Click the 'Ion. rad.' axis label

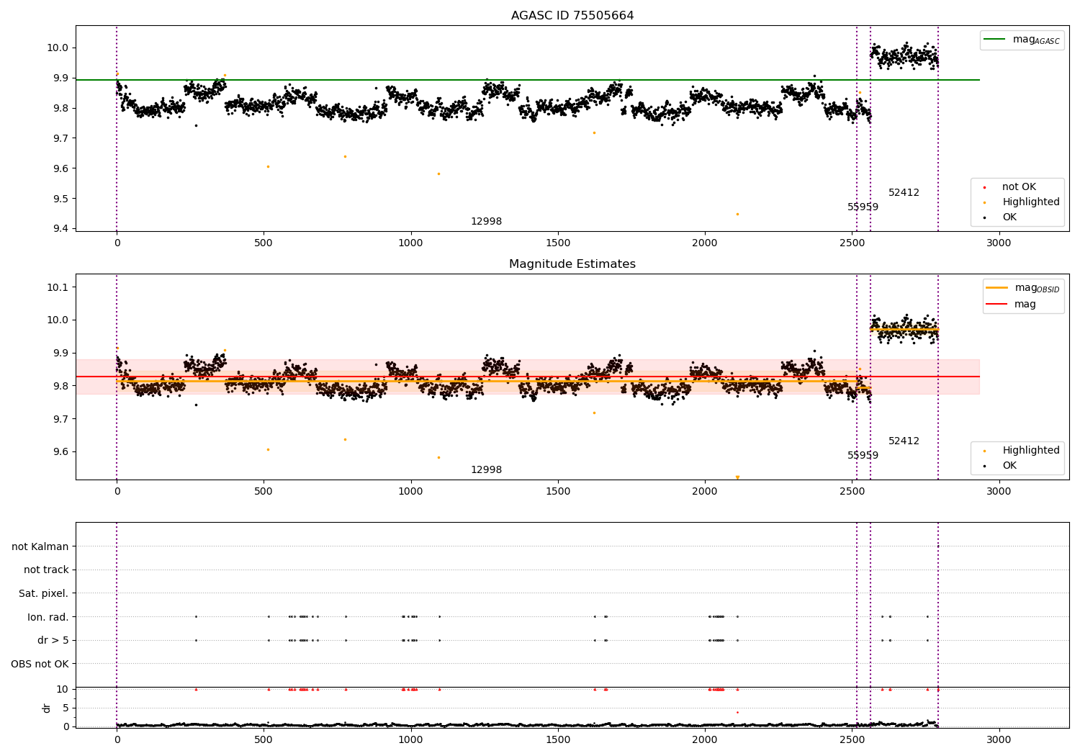(x=48, y=617)
